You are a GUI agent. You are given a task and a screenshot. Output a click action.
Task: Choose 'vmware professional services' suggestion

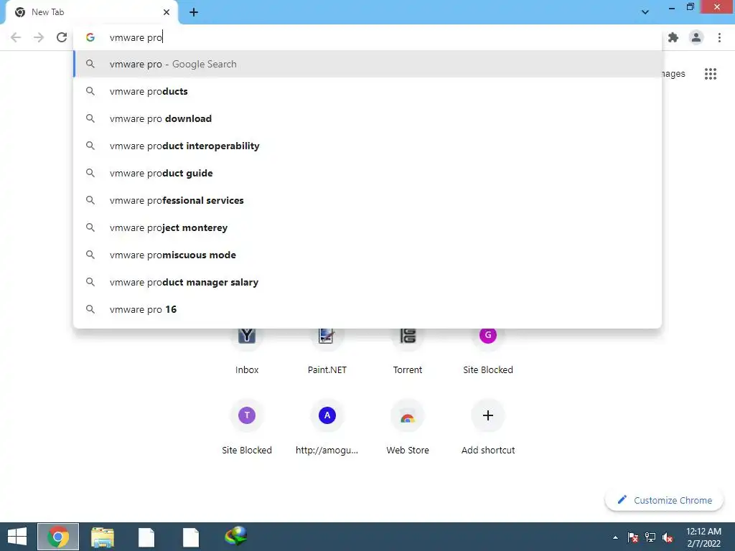367,200
